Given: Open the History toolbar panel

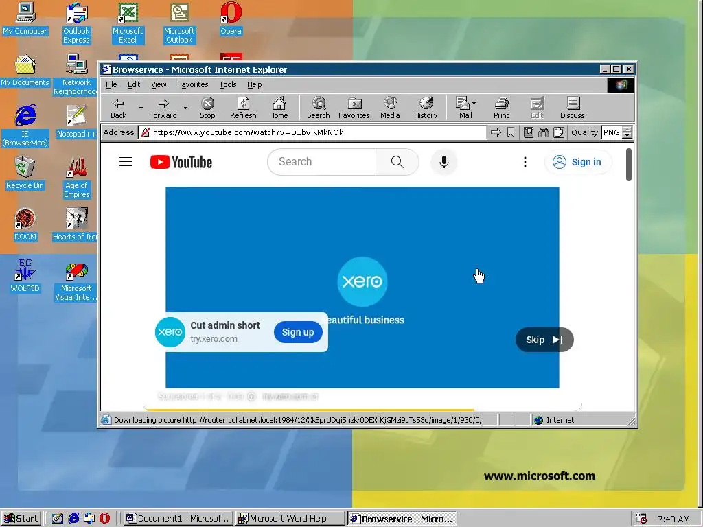Looking at the screenshot, I should tap(426, 108).
